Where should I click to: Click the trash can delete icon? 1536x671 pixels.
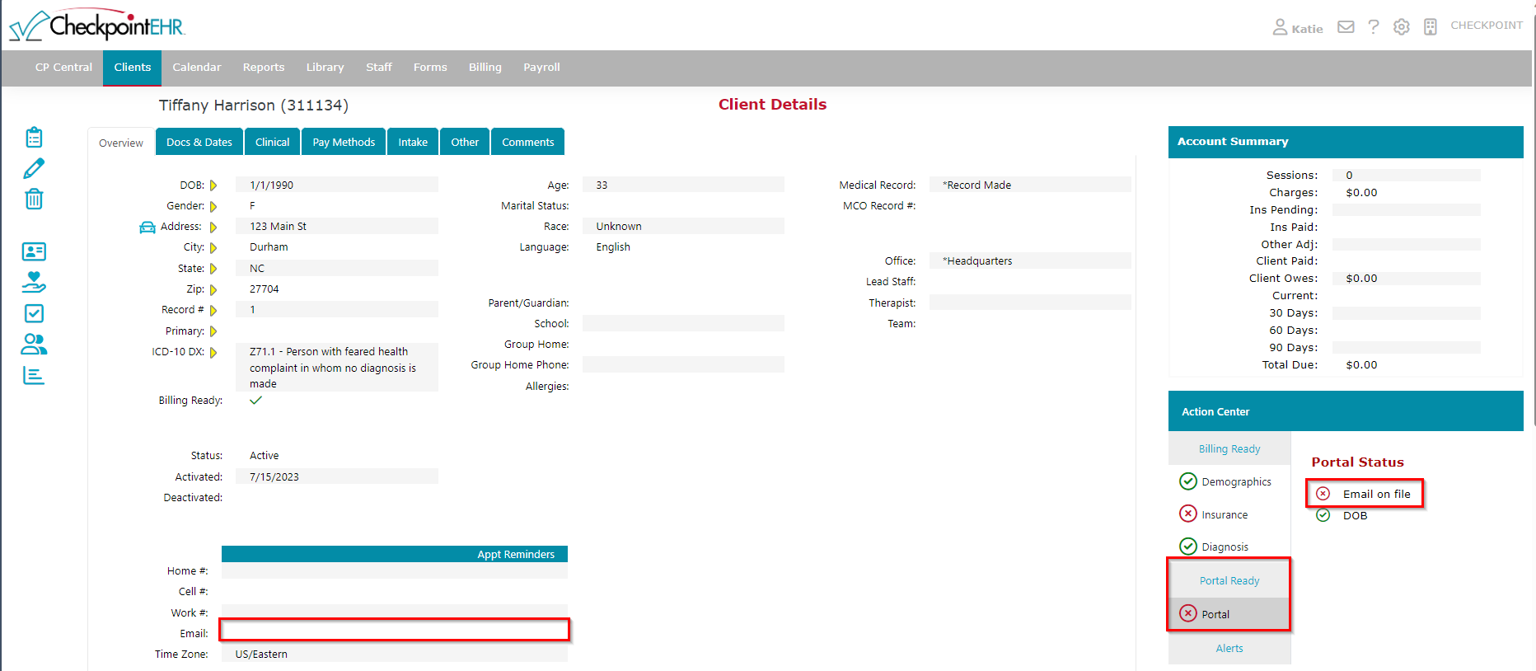click(34, 199)
